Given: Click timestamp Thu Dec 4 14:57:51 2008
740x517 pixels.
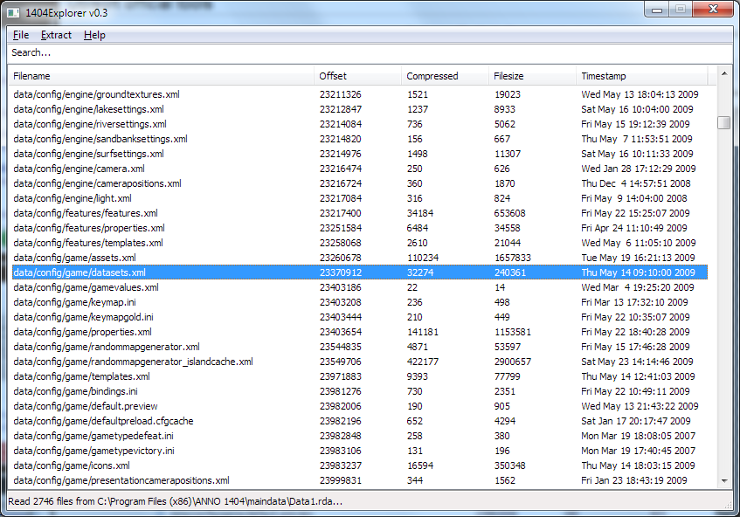Looking at the screenshot, I should click(636, 183).
